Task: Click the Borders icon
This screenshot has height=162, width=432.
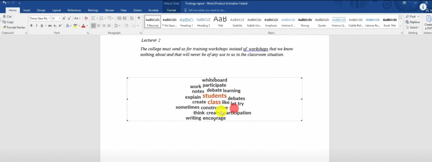Action: 134,26
